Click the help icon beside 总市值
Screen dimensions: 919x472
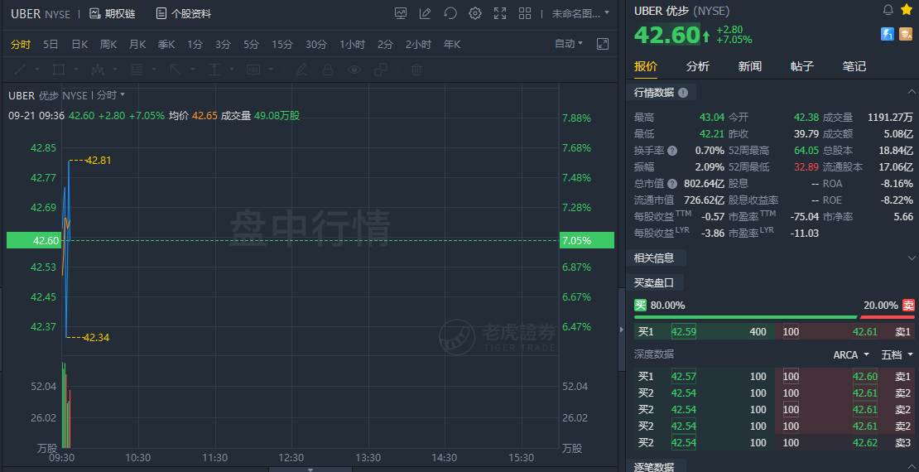pyautogui.click(x=672, y=184)
